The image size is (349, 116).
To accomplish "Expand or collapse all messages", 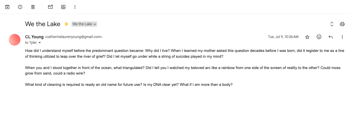I will [332, 24].
